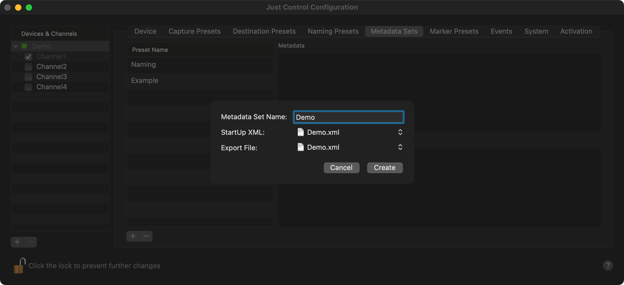This screenshot has height=285, width=624.
Task: Open the Events tab
Action: click(501, 31)
